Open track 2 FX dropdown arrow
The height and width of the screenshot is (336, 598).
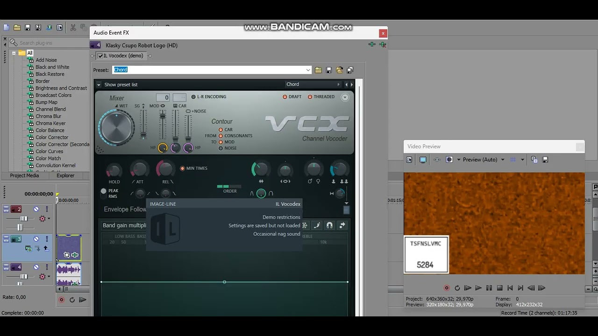[49, 218]
